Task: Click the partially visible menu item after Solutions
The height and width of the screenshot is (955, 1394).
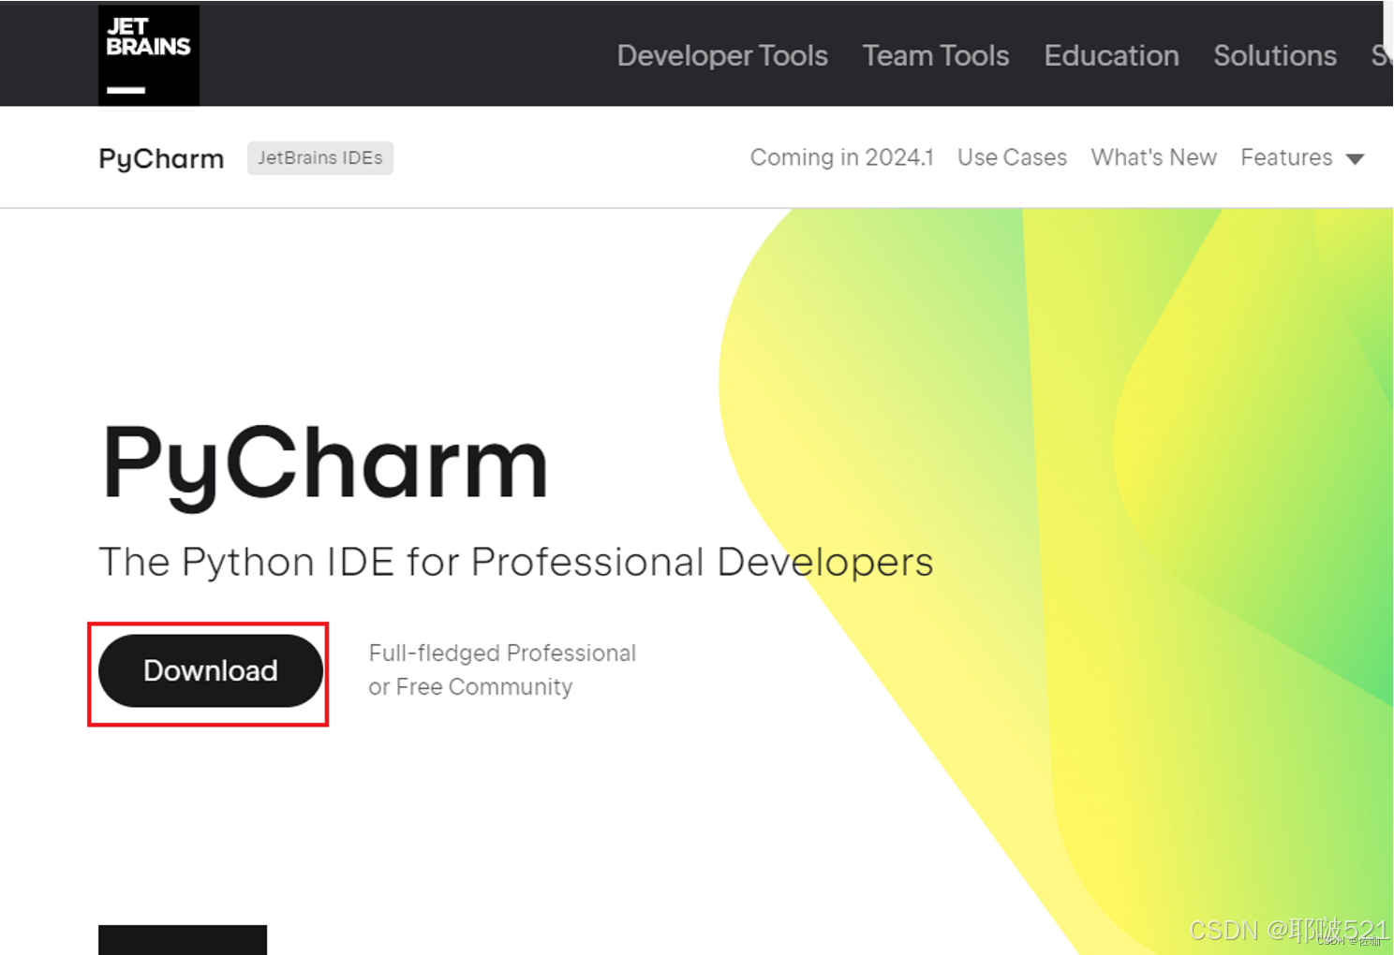Action: pyautogui.click(x=1382, y=55)
